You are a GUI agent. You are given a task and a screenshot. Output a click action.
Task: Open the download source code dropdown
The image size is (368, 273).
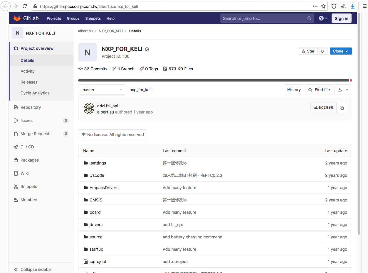[x=343, y=90]
